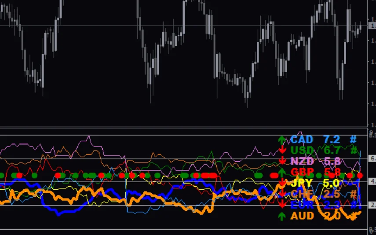Select the yellow JPY currency label
This screenshot has height=235, width=376.
coord(302,183)
